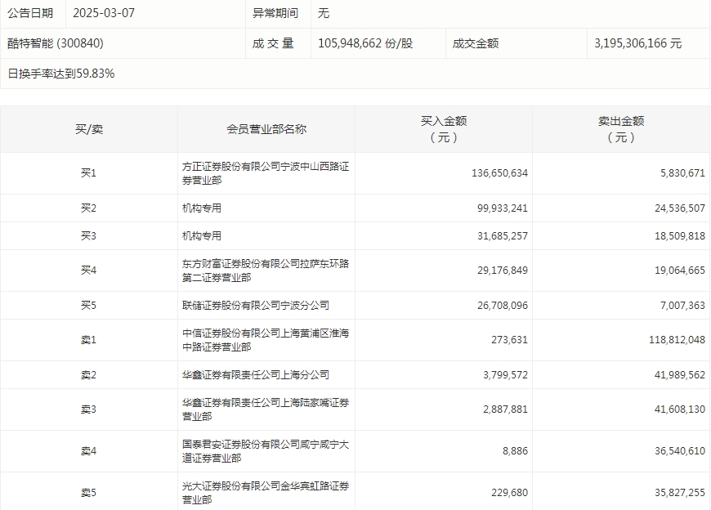Click sell amount 36,540,610

tap(680, 451)
